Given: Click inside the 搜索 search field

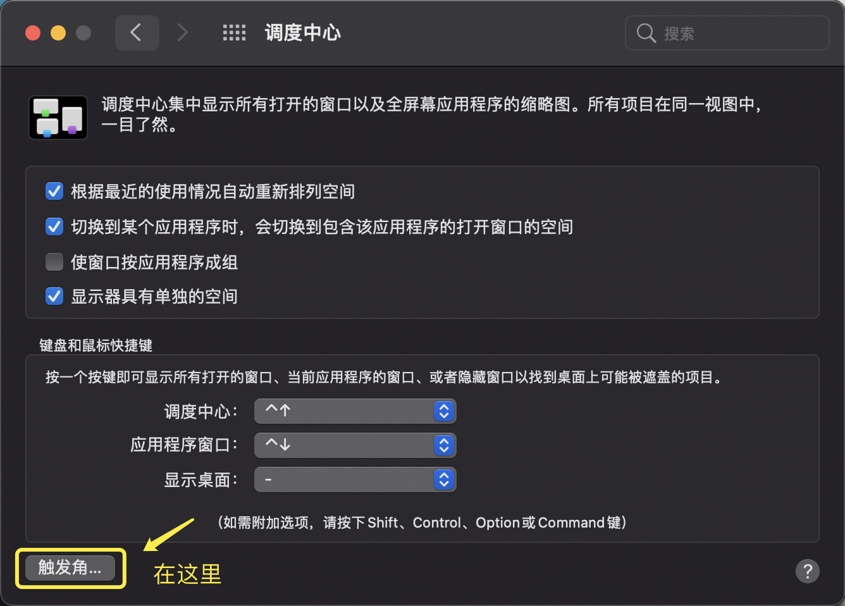Looking at the screenshot, I should coord(727,33).
